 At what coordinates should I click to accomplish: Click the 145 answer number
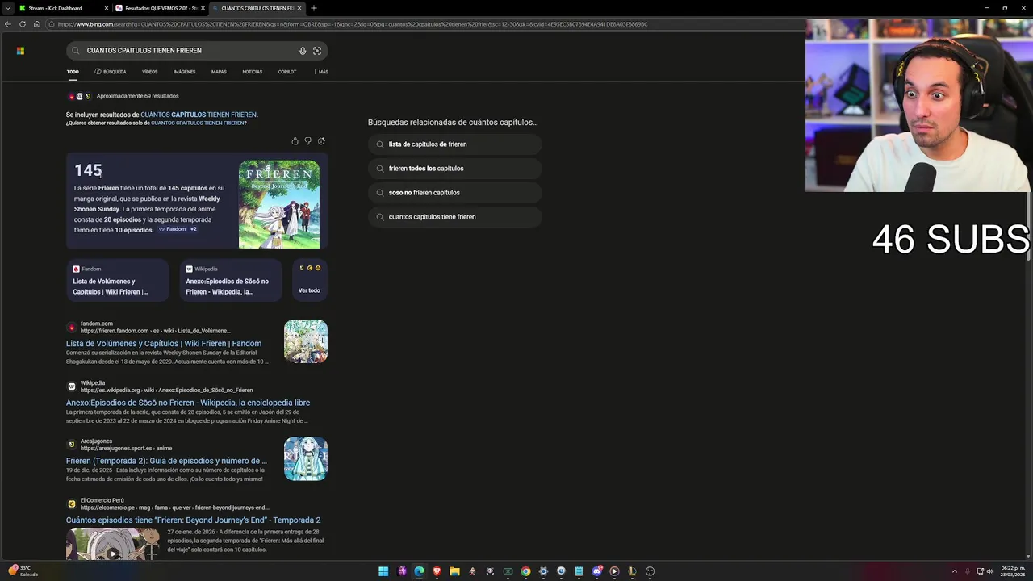[x=88, y=170]
